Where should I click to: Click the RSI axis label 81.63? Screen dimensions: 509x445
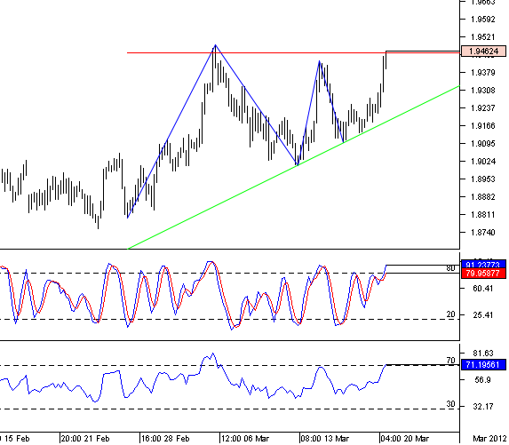[x=483, y=354]
